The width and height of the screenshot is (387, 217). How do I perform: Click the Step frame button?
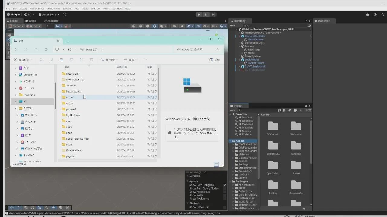coord(213,14)
